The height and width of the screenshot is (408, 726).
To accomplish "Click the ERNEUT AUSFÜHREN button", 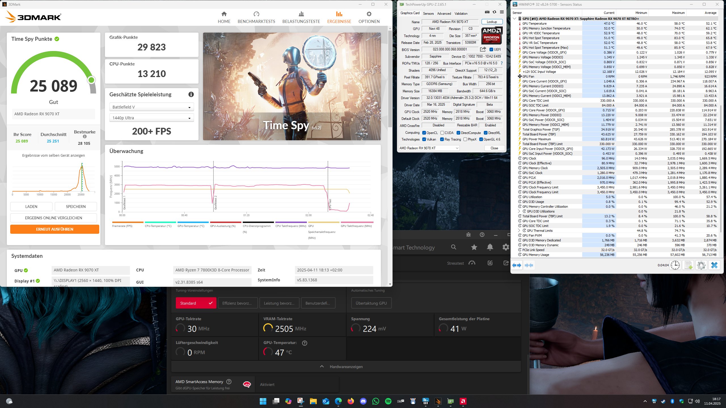I will pos(55,229).
